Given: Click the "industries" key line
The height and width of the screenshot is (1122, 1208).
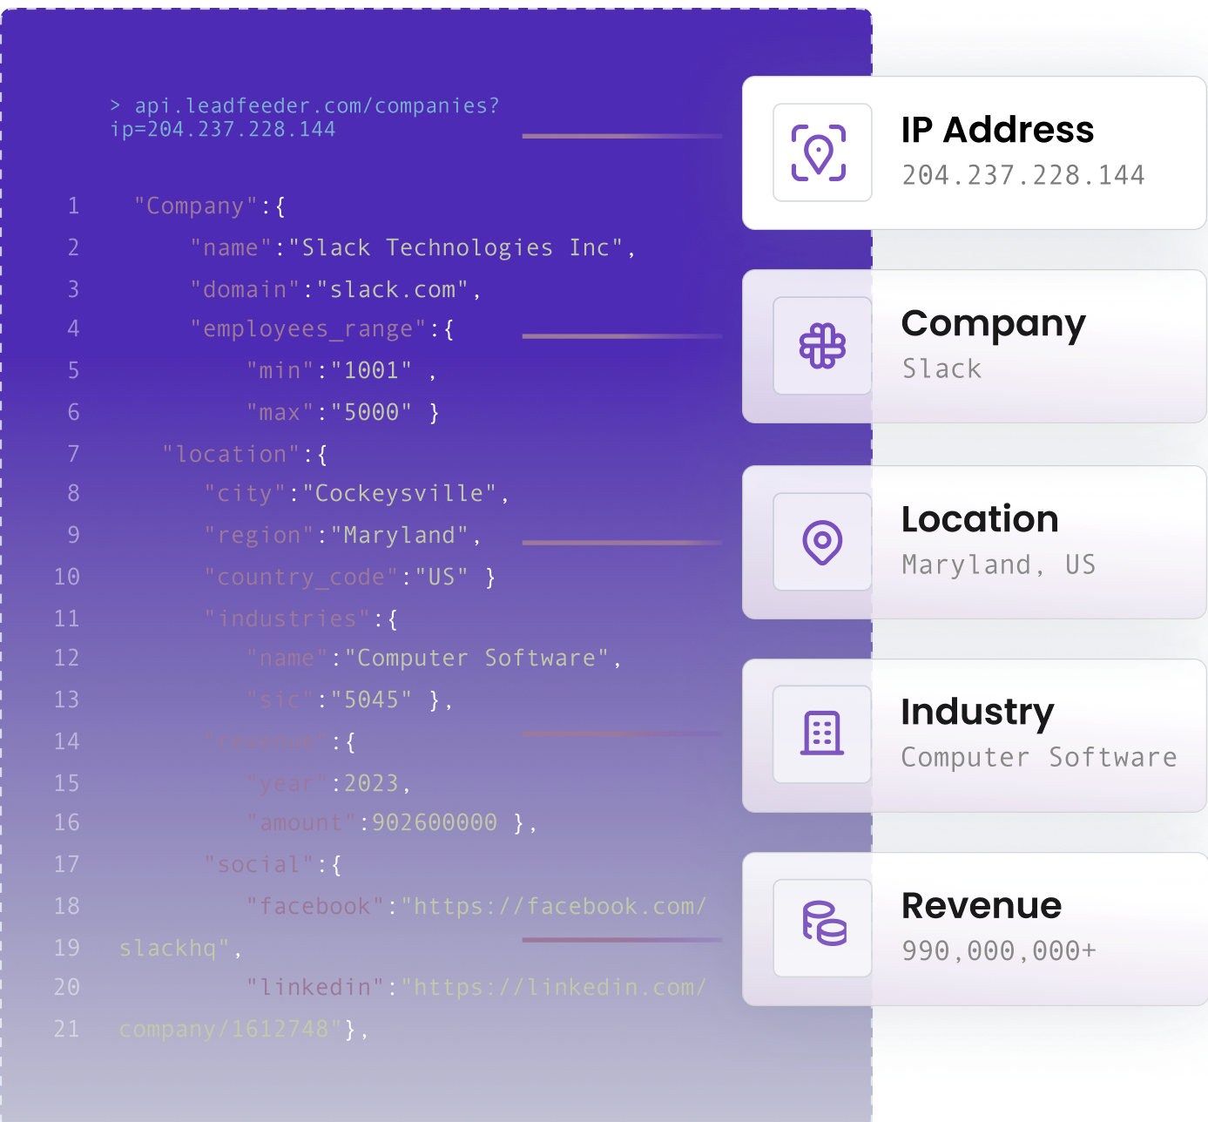Looking at the screenshot, I should pyautogui.click(x=301, y=618).
